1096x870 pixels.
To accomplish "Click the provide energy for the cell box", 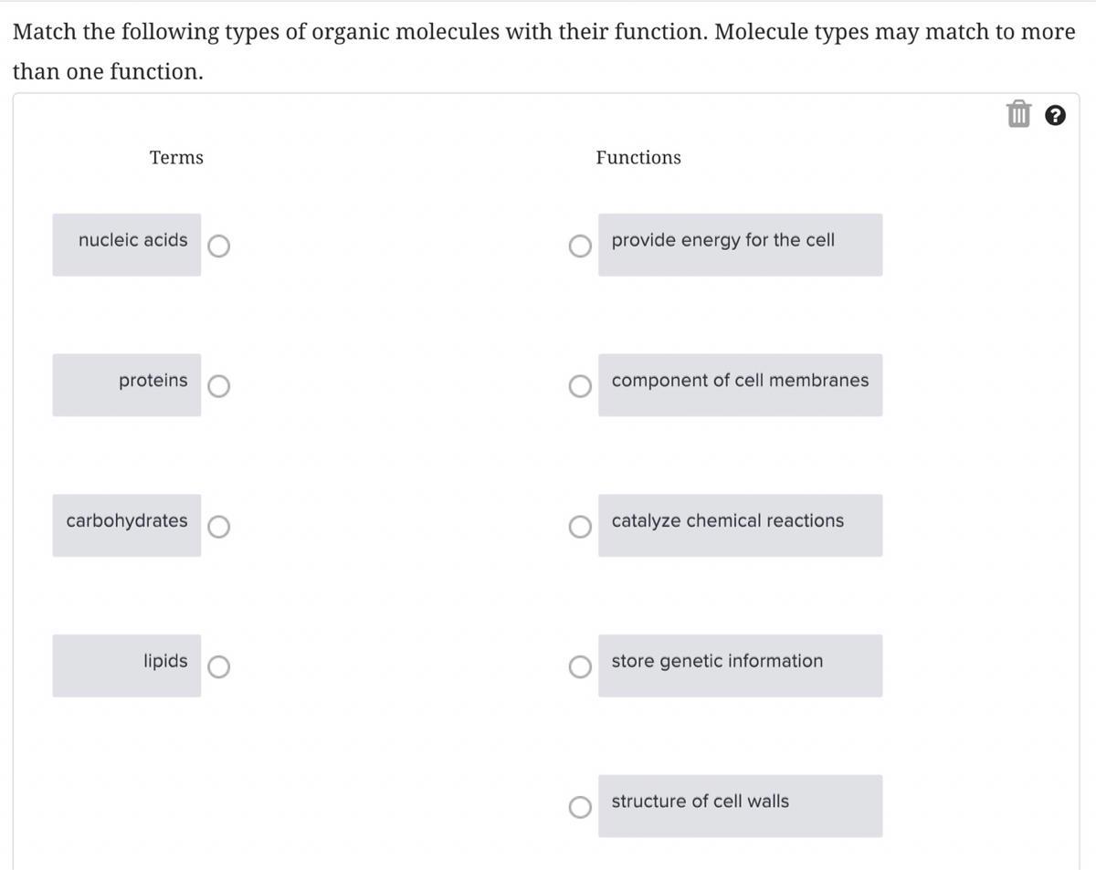I will (x=740, y=245).
